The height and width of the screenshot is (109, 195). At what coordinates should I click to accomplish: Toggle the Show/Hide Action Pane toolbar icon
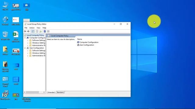coord(48,31)
